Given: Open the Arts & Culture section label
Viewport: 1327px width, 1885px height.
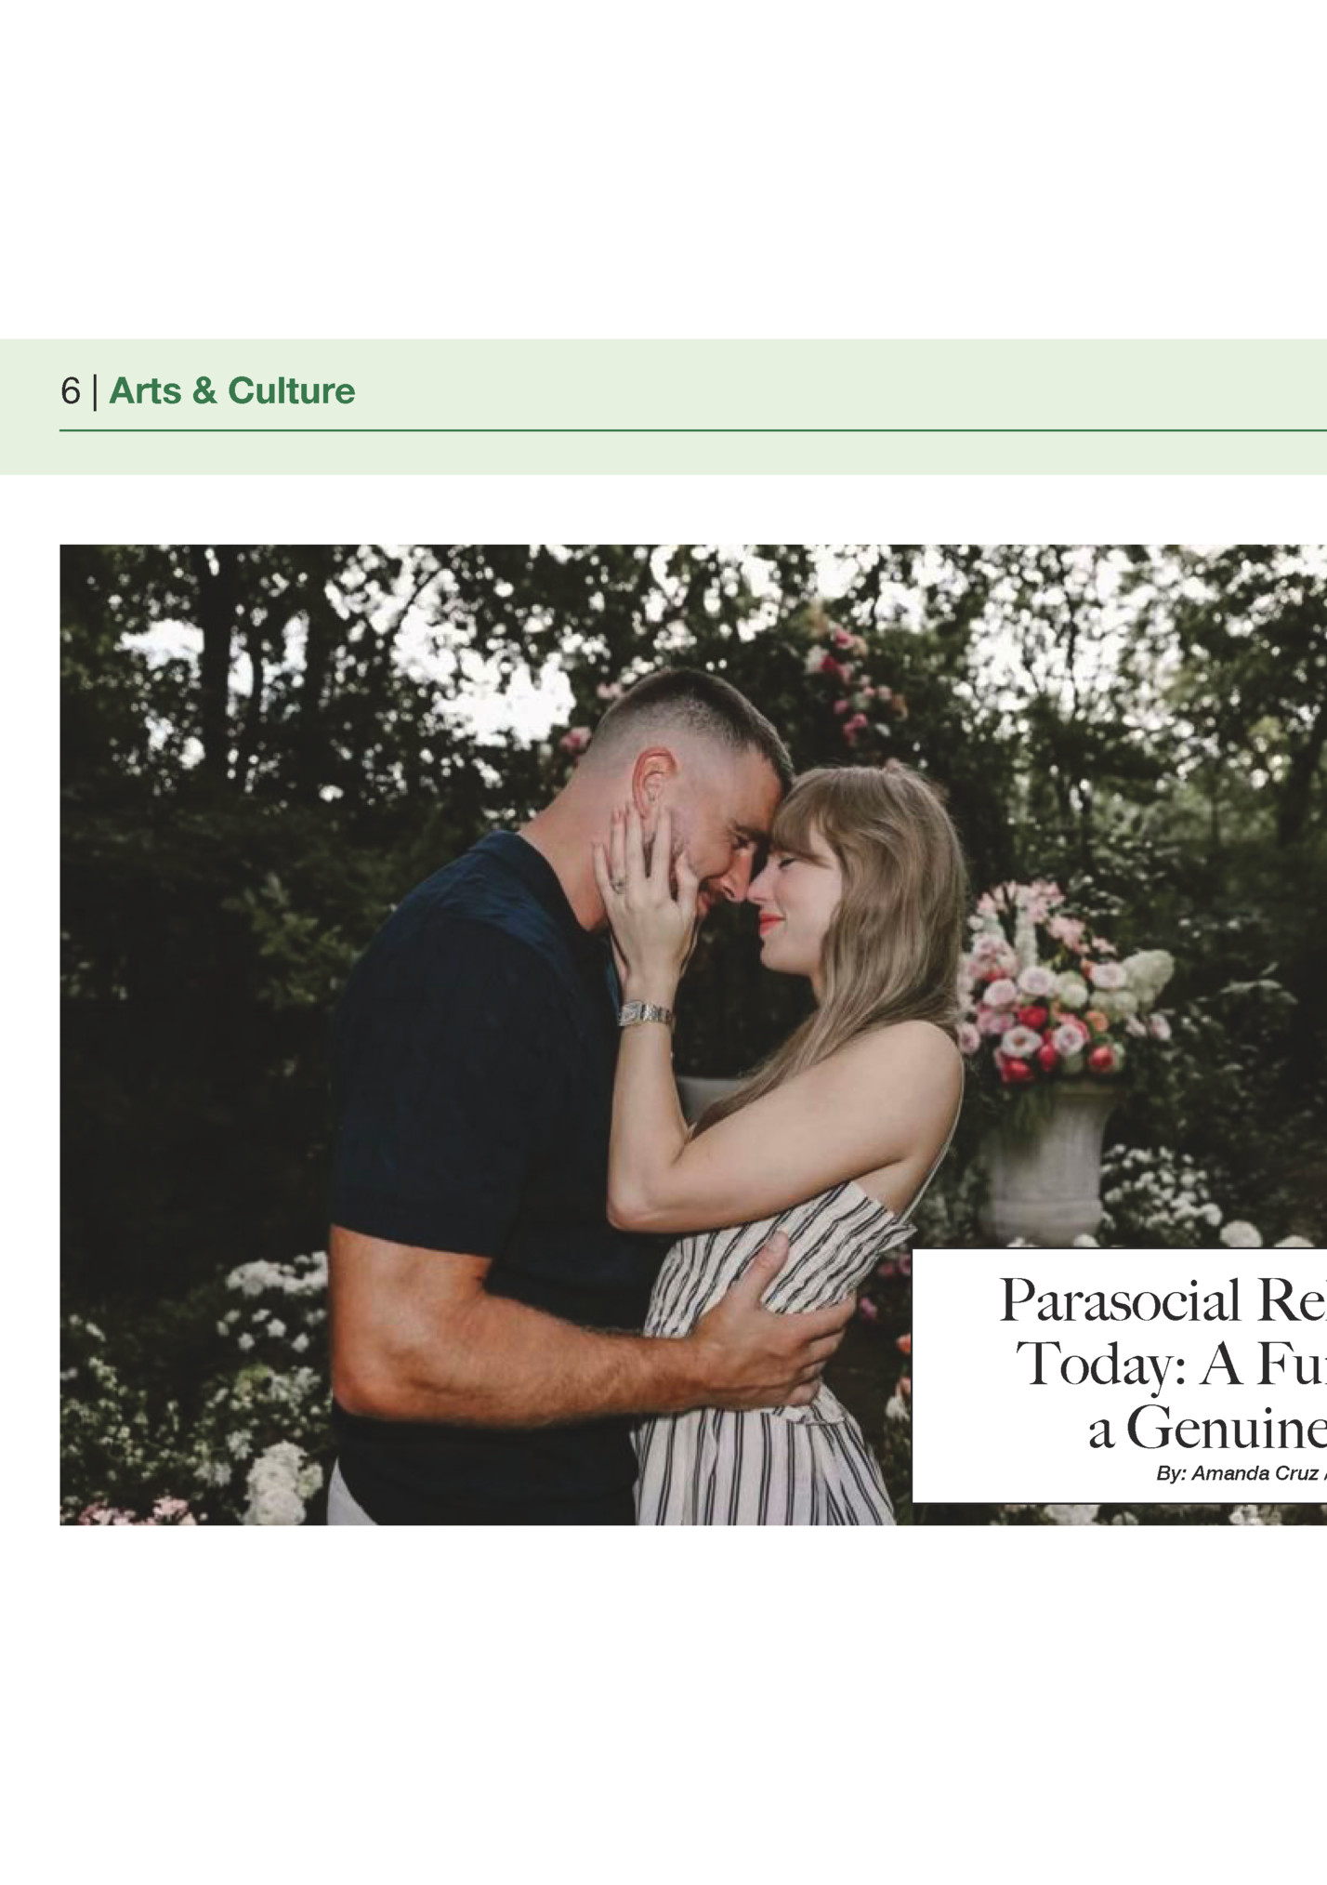Looking at the screenshot, I should pos(231,391).
